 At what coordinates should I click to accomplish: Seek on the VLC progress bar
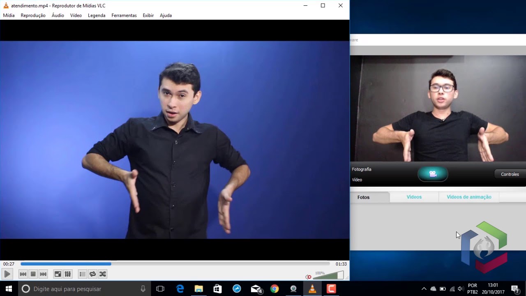[x=175, y=264]
